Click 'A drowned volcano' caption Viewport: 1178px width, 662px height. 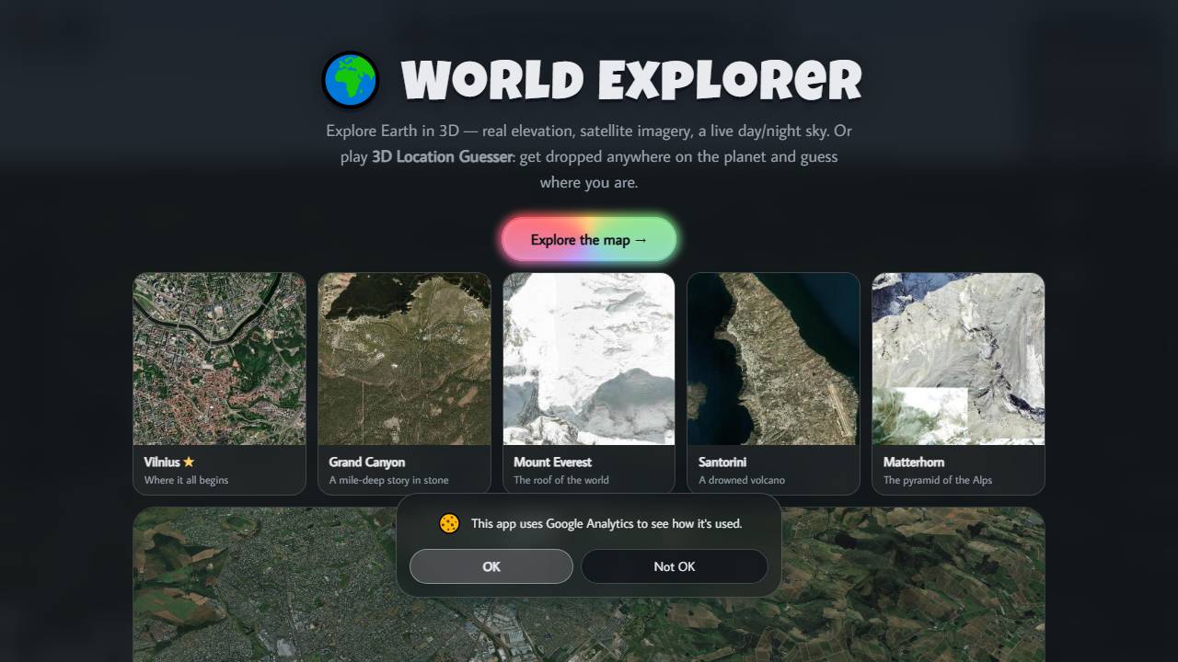(x=742, y=480)
